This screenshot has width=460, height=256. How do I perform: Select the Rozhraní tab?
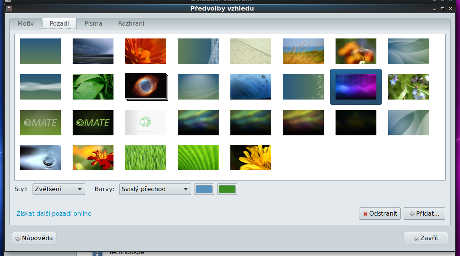pyautogui.click(x=131, y=23)
